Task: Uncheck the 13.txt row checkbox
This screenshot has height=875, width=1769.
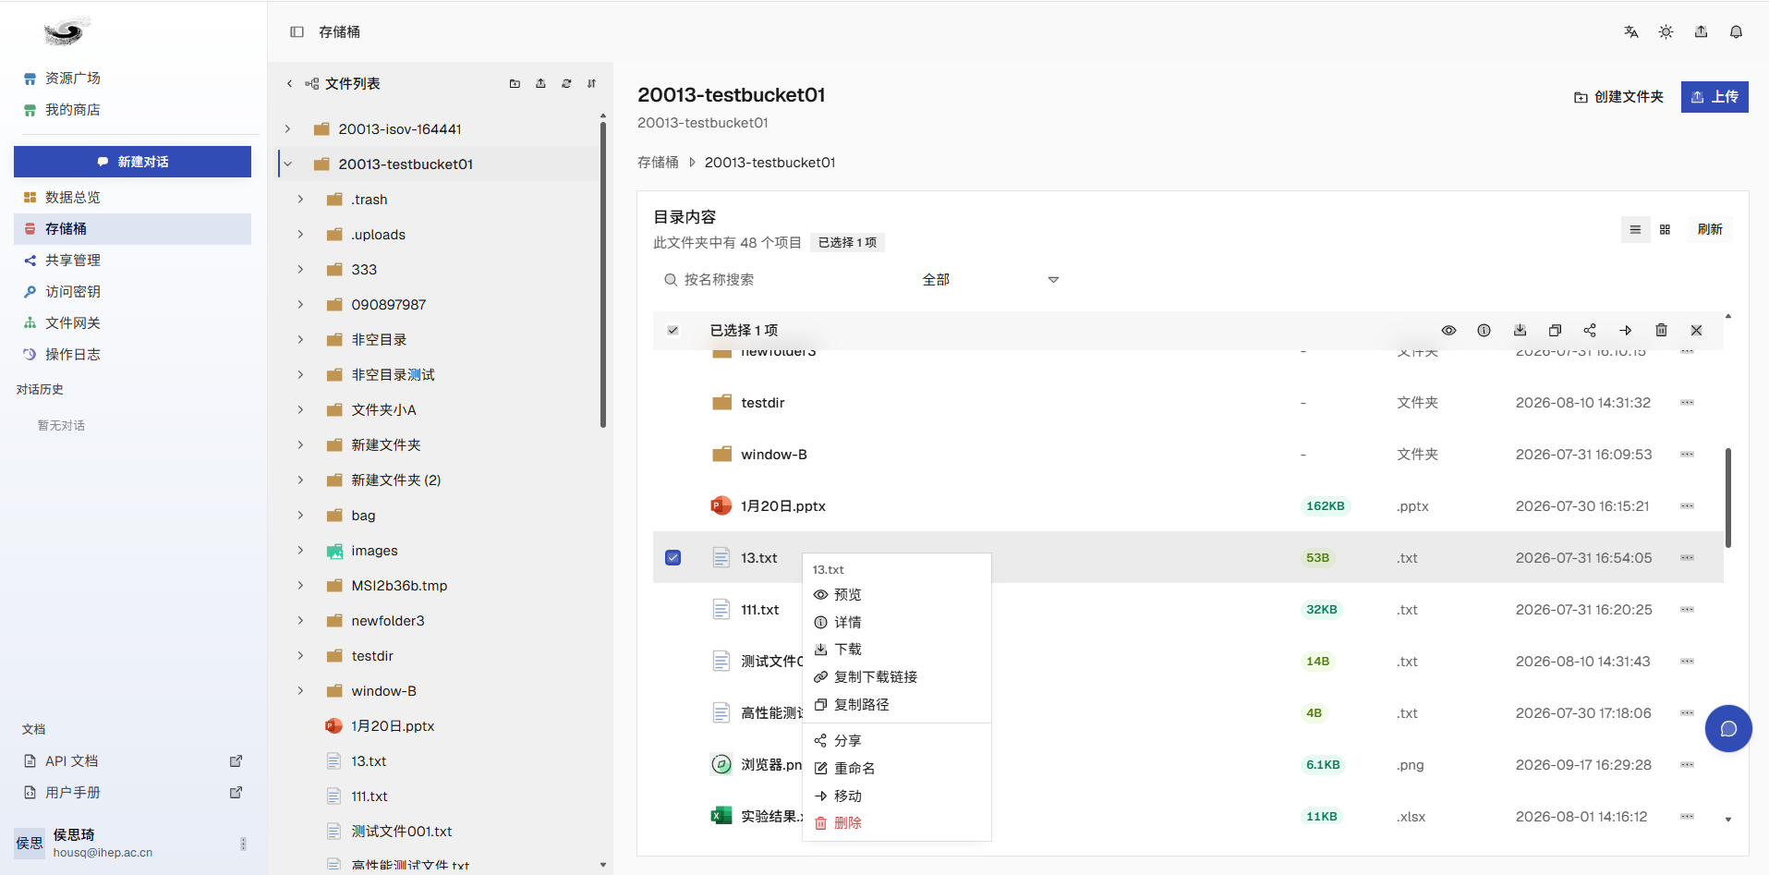Action: pos(672,557)
